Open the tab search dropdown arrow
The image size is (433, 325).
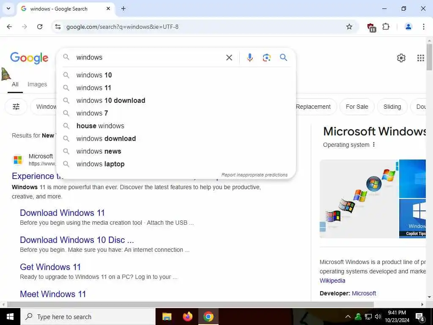point(8,8)
